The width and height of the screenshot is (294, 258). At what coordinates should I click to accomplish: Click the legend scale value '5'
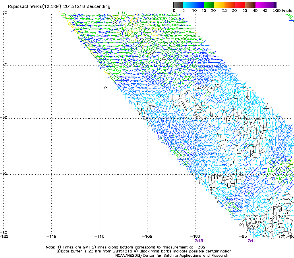tap(184, 11)
